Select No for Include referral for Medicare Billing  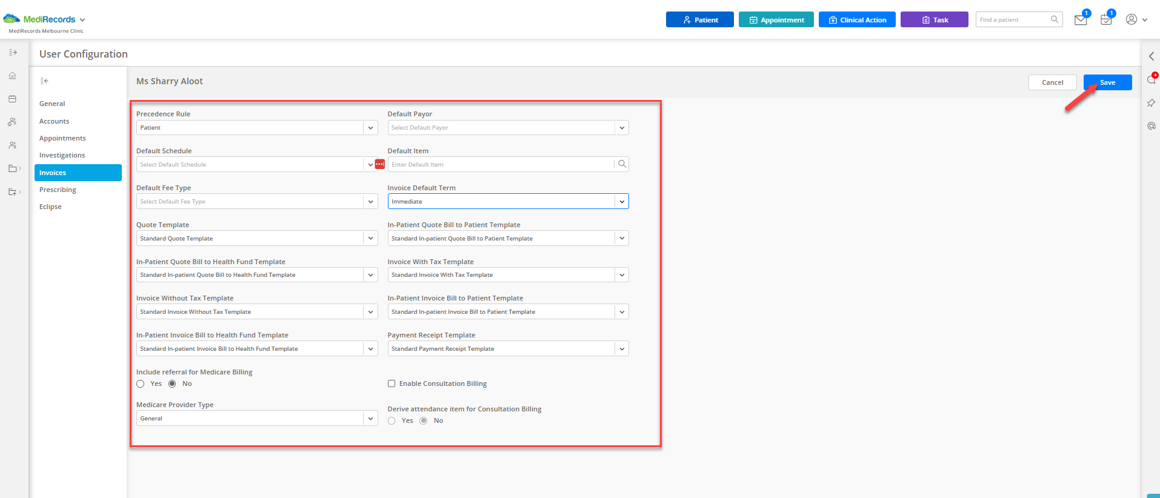pos(172,384)
